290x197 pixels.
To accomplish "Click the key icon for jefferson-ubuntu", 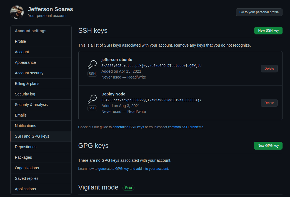I will click(x=92, y=64).
